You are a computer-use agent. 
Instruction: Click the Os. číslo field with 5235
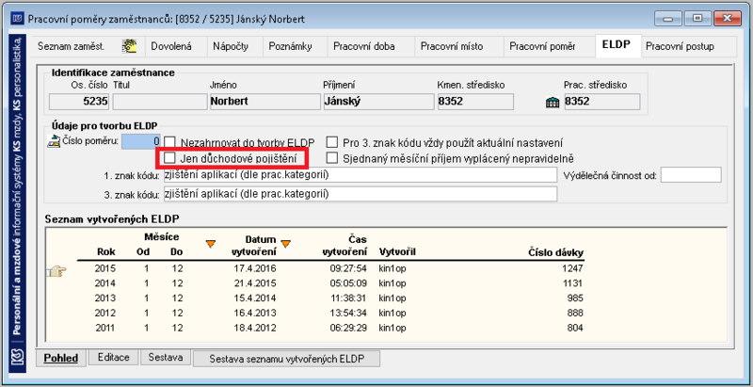(x=80, y=102)
